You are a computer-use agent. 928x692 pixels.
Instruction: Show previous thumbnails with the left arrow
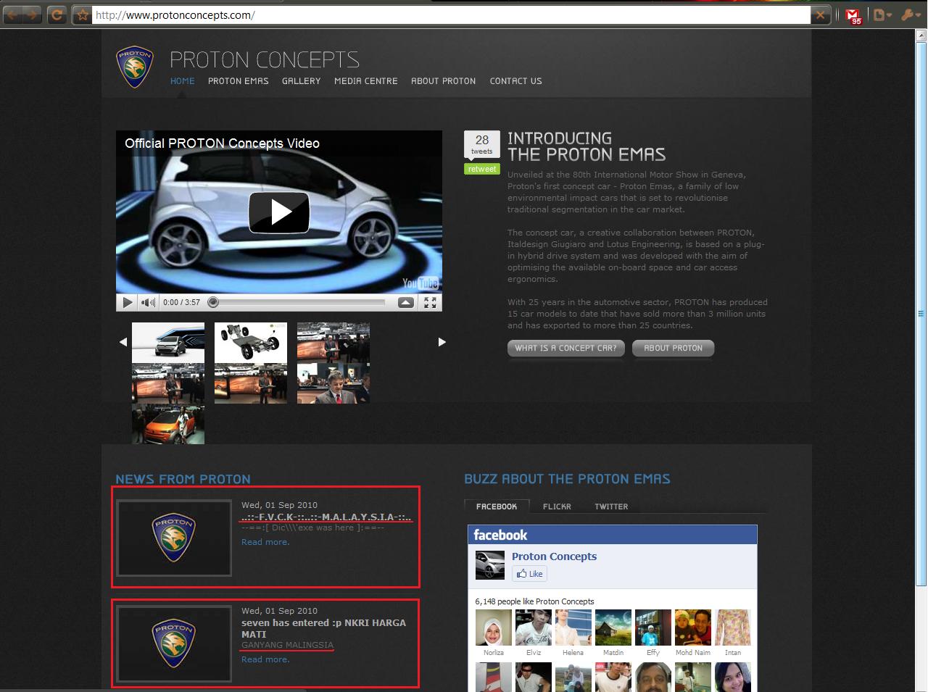pyautogui.click(x=123, y=342)
